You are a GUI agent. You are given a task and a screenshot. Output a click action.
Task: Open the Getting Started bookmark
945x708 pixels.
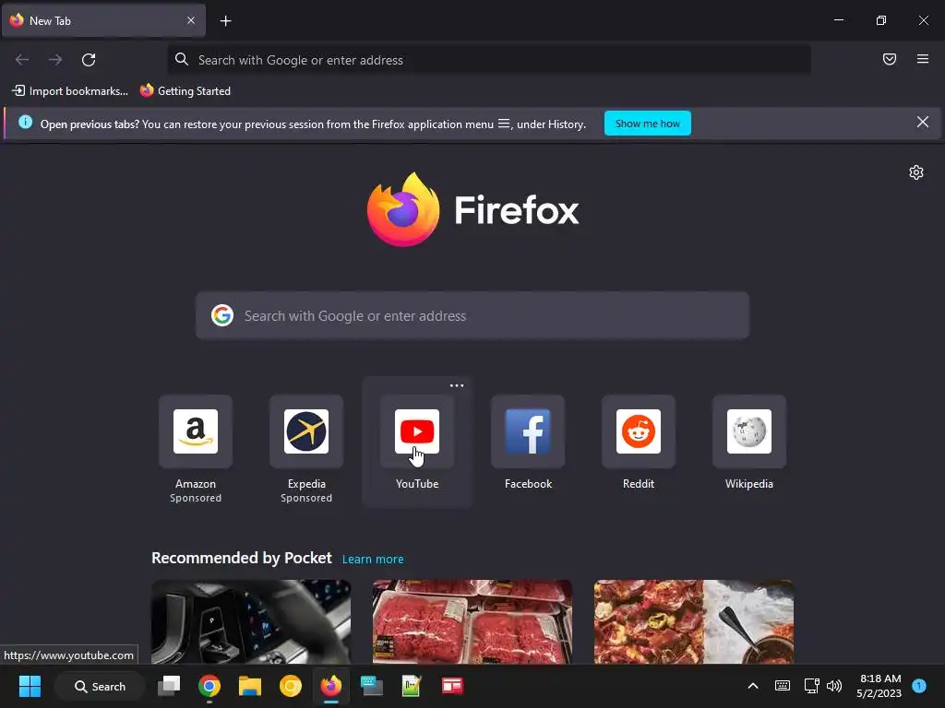[x=185, y=91]
